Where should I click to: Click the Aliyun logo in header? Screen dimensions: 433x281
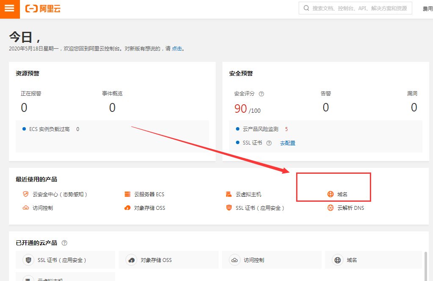click(43, 9)
